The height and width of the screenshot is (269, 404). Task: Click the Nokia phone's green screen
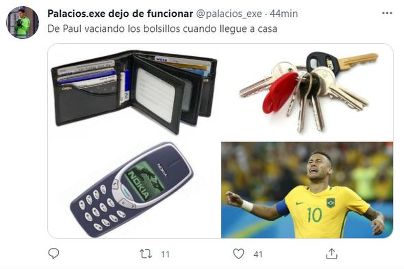click(x=143, y=181)
